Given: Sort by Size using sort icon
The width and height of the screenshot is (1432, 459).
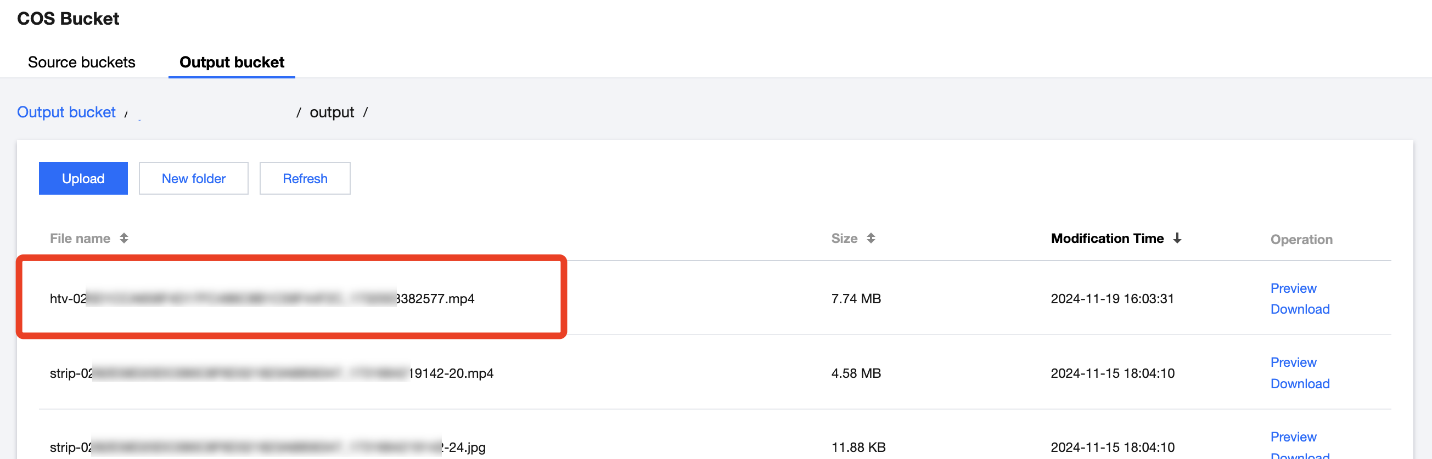Looking at the screenshot, I should [x=871, y=239].
